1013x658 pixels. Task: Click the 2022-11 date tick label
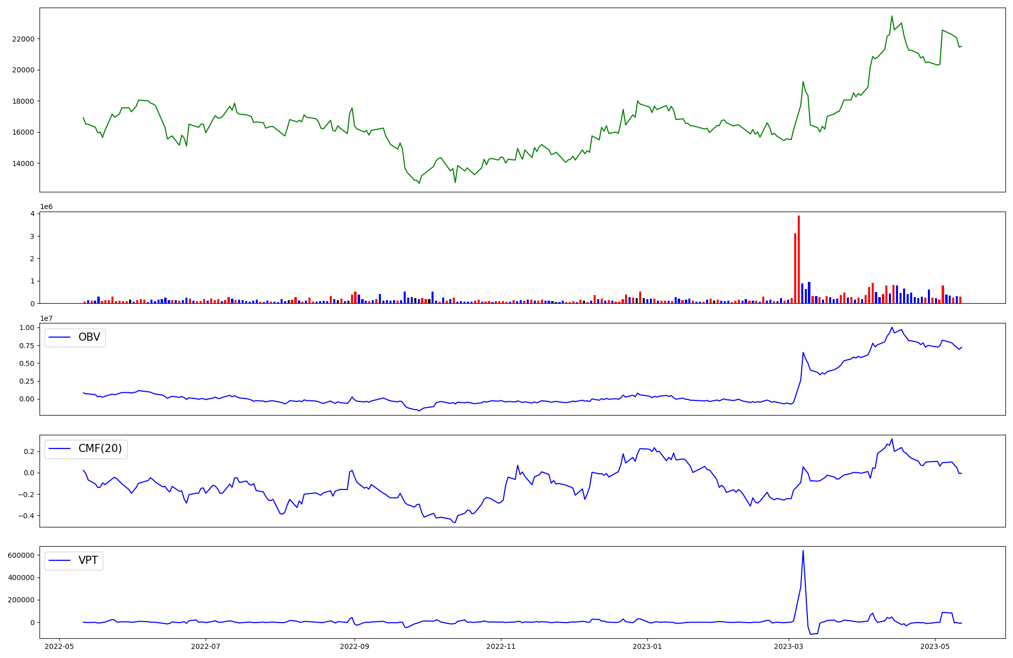coord(501,646)
